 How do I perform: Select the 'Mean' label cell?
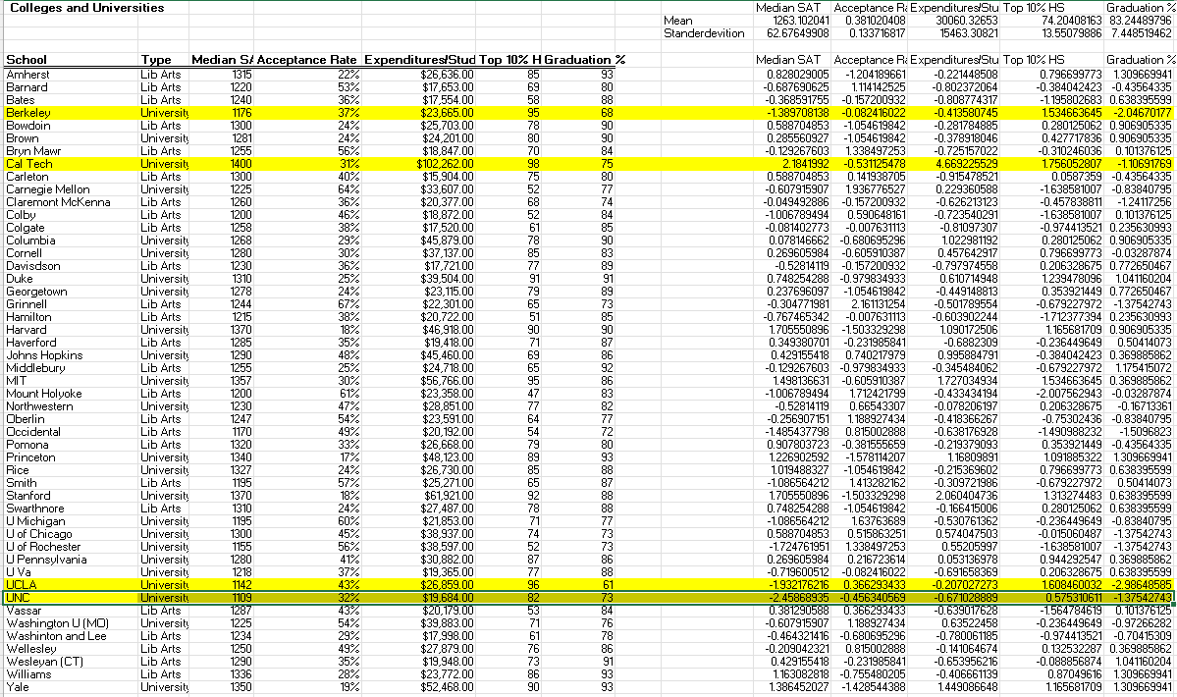coord(677,21)
